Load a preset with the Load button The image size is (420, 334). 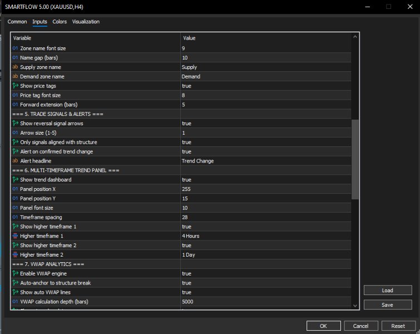pyautogui.click(x=387, y=291)
